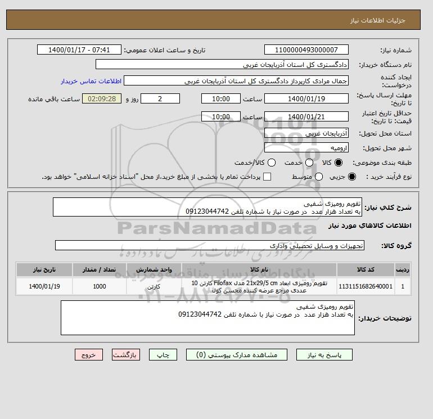Screen dimensions: 433x419
Task: Click the شماره نیاز field 1100000493000007
Action: coord(306,49)
